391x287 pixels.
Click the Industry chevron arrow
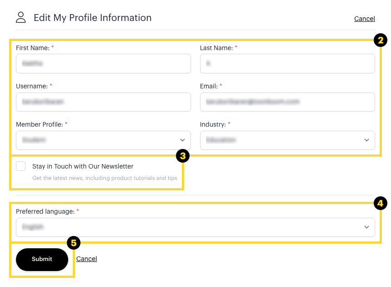click(367, 140)
